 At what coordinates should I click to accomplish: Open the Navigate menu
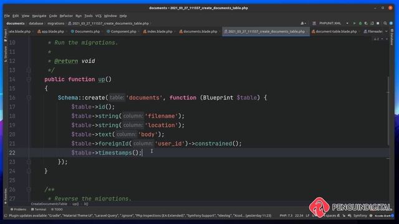point(39,16)
